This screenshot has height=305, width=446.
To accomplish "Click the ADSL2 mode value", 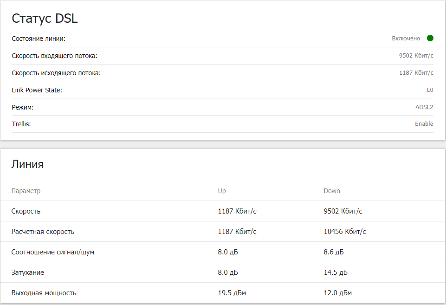I will [x=424, y=107].
